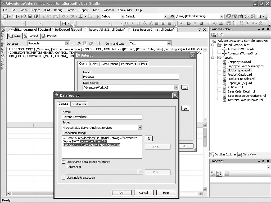Click the font color A icon
The image size is (271, 203).
(x=144, y=23)
